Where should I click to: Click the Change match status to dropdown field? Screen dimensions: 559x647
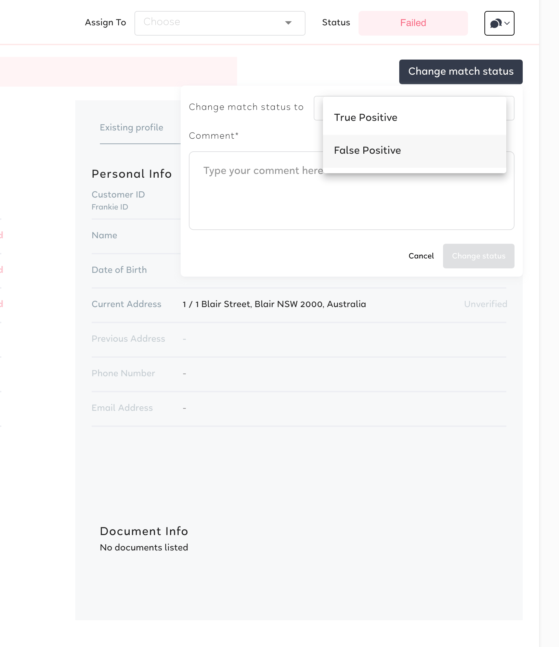click(x=414, y=108)
